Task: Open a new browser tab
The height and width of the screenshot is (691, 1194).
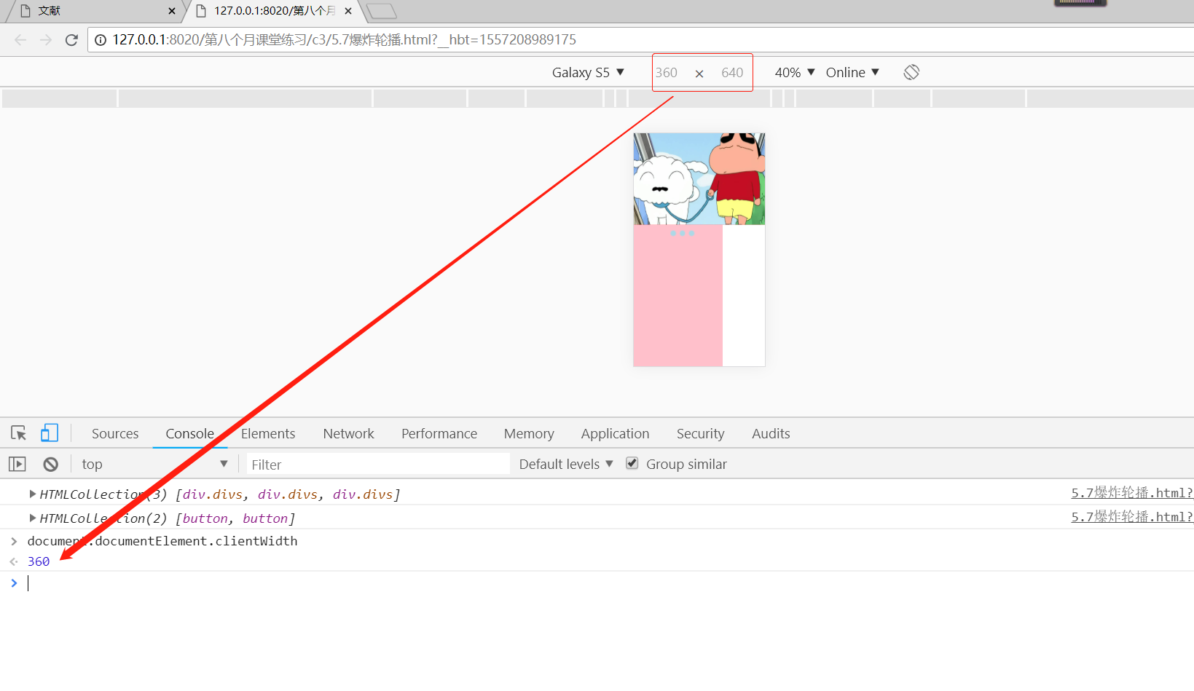Action: pos(381,11)
